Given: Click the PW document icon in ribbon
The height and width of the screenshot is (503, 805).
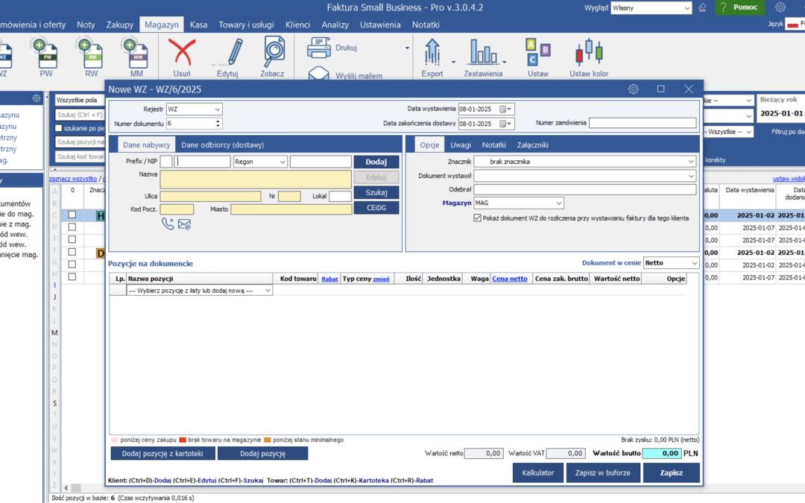Looking at the screenshot, I should 46,52.
